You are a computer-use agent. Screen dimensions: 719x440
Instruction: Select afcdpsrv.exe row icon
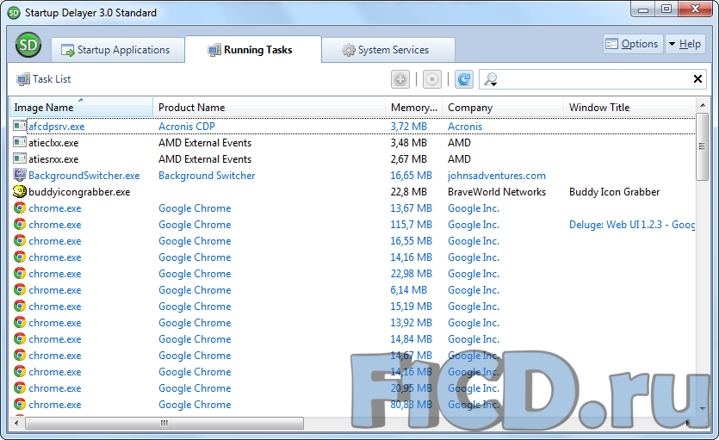coord(20,126)
